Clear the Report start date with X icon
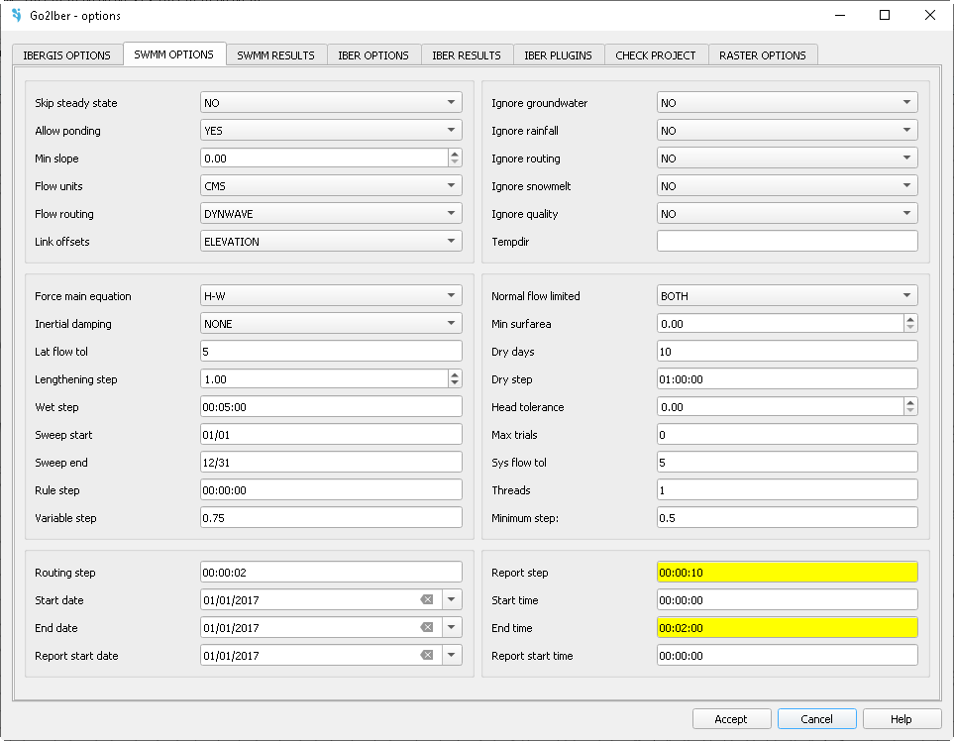The height and width of the screenshot is (741, 954). point(427,656)
